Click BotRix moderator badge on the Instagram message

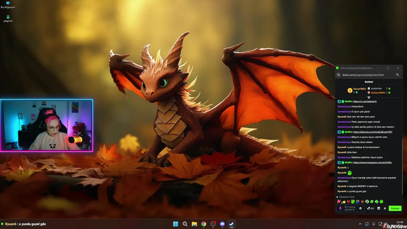(339, 163)
